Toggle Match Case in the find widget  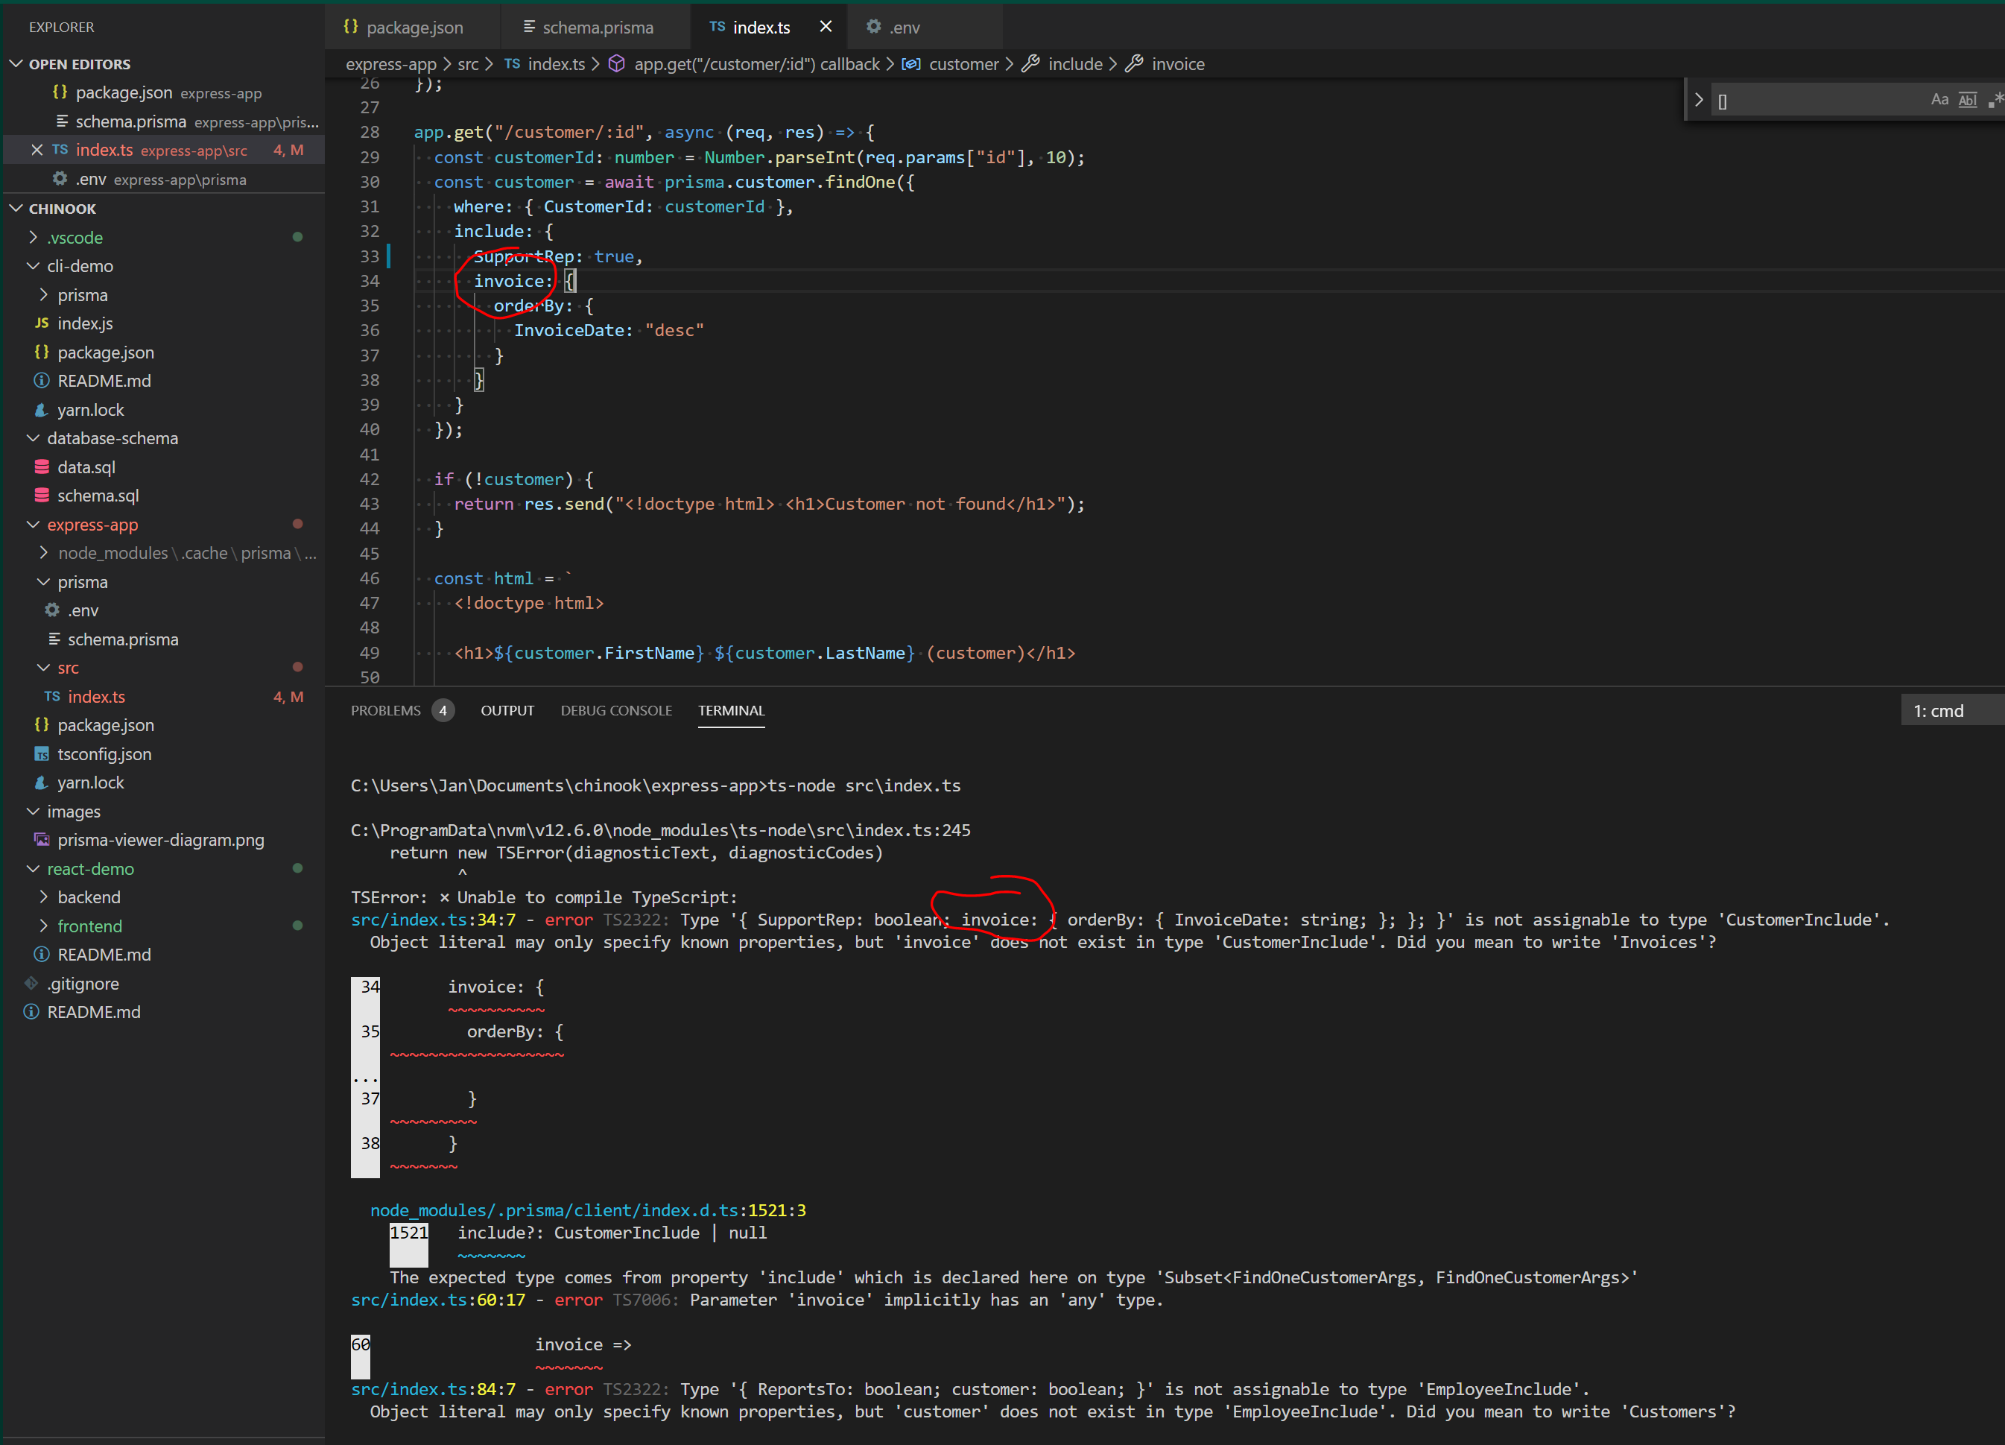pyautogui.click(x=1939, y=99)
